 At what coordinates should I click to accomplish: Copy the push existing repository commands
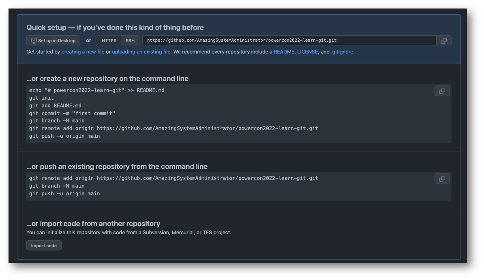[x=442, y=179]
